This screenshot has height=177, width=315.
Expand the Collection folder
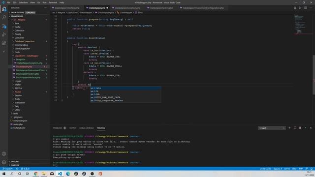coord(19,30)
